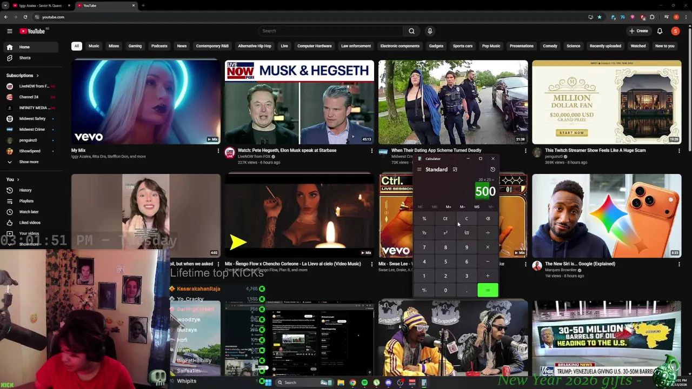Open the Musk & Hegseth video thumbnail
This screenshot has height=389, width=692.
point(299,102)
